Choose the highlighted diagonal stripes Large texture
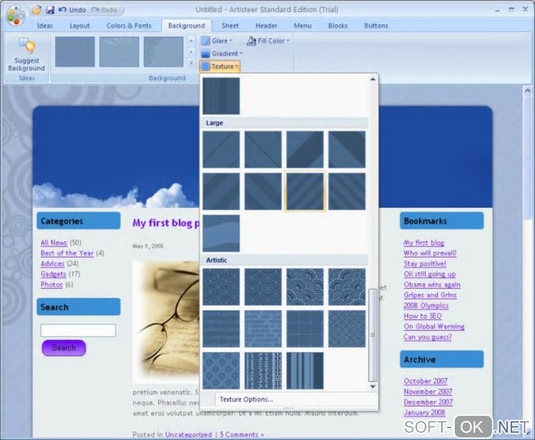The width and height of the screenshot is (535, 440). (305, 191)
